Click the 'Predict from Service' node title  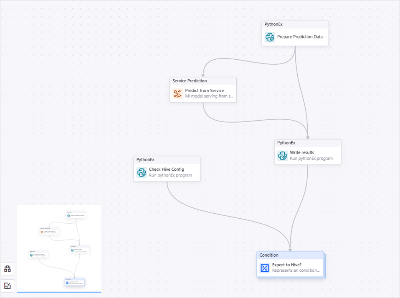[205, 91]
